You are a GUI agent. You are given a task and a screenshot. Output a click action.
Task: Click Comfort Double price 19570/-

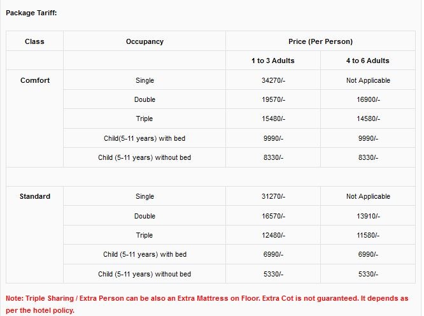click(273, 99)
